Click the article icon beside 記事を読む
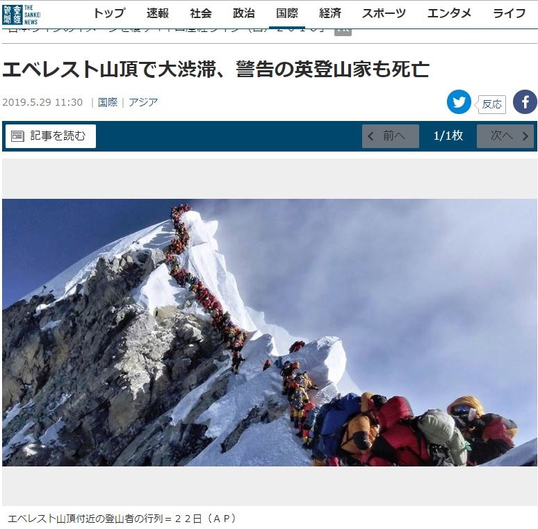 (x=17, y=136)
